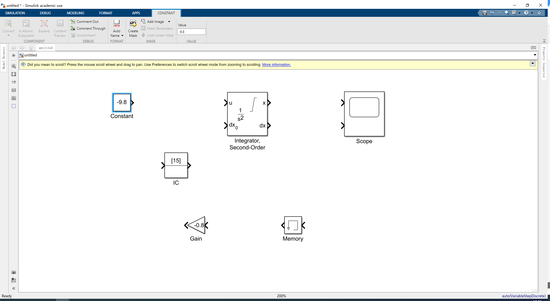Click the auto(VariableStepDiscrete) solver link
The width and height of the screenshot is (550, 301).
click(524, 296)
